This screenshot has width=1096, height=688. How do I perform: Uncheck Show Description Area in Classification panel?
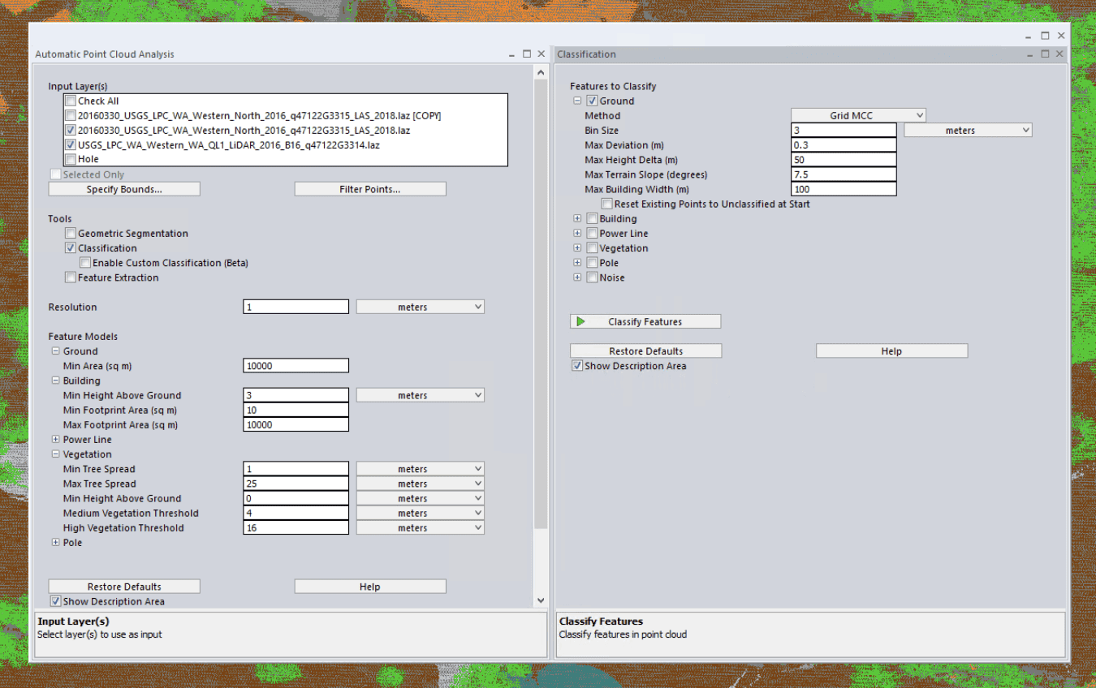[x=577, y=366]
